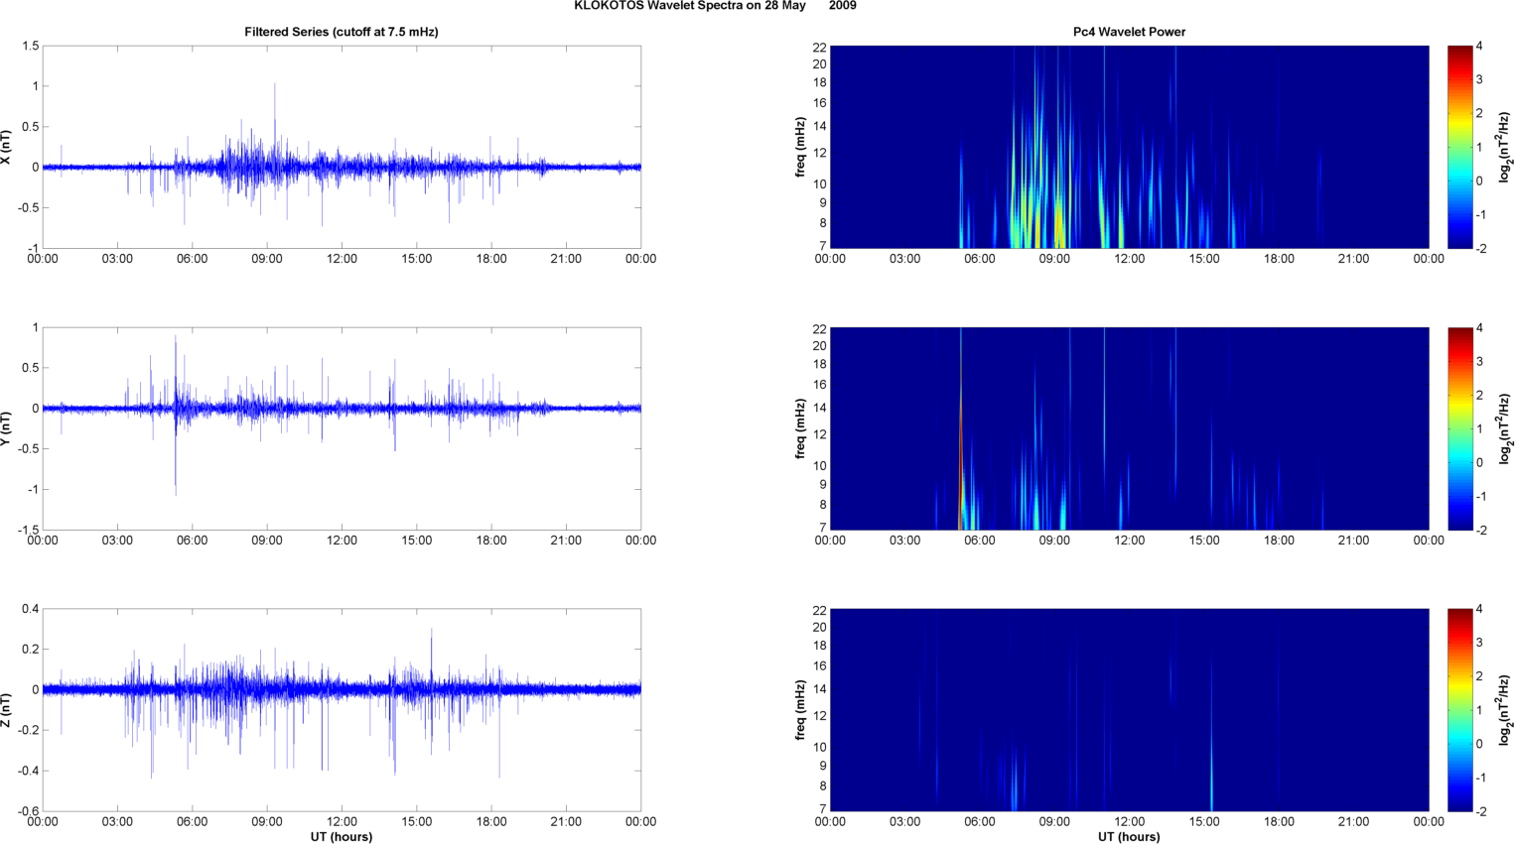This screenshot has width=1515, height=844.
Task: Click the "0.4" tick on the Z plot axis
Action: click(30, 609)
